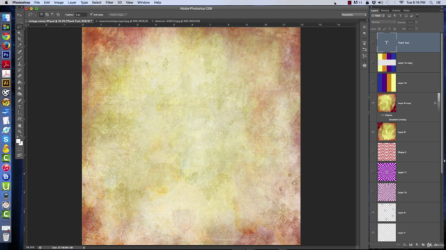Image resolution: width=446 pixels, height=250 pixels.
Task: Show the Thank You! text layer
Action: pyautogui.click(x=373, y=42)
